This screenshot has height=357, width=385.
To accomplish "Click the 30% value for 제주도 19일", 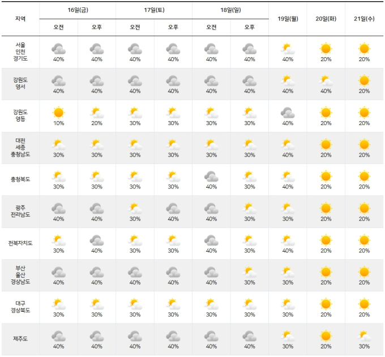I will [288, 346].
